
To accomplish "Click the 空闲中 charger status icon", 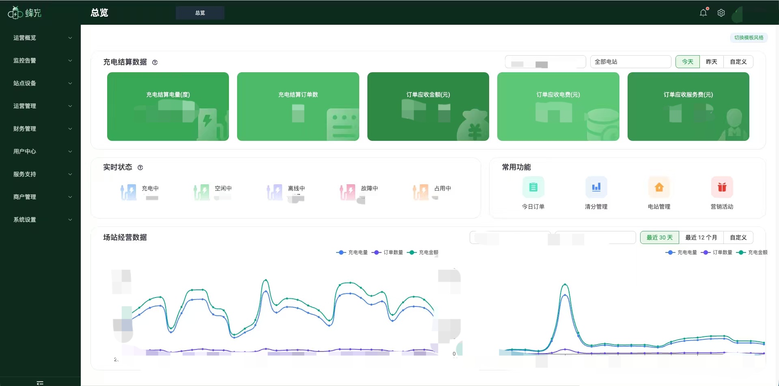I will (201, 192).
